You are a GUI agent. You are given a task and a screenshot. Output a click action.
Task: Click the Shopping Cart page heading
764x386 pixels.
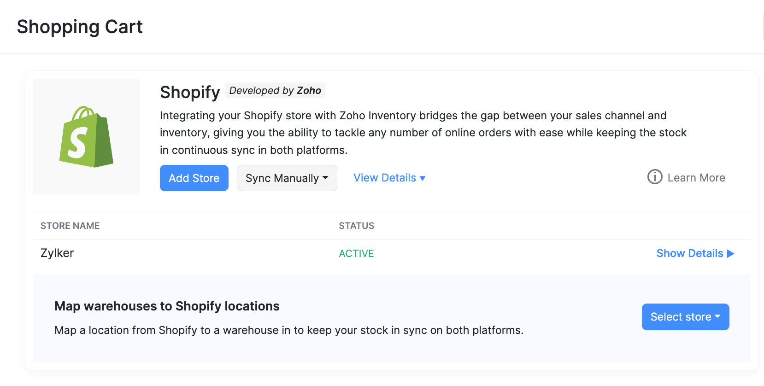(80, 27)
